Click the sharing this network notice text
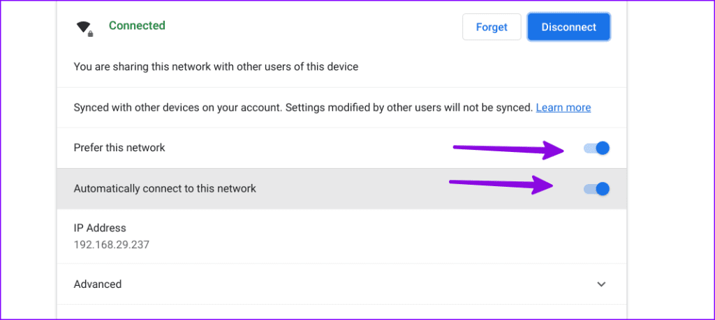The image size is (715, 320). [216, 67]
